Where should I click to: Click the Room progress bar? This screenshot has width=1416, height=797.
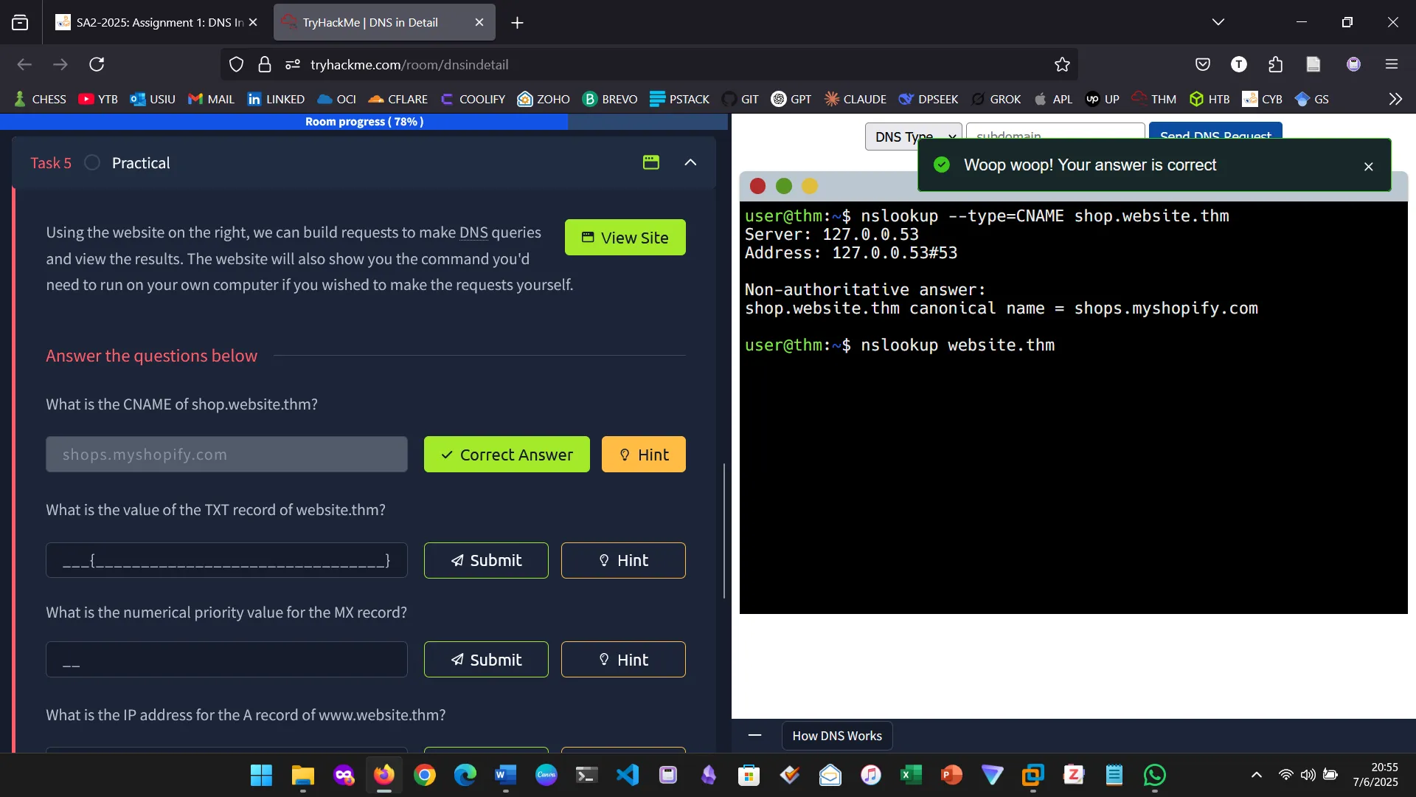[364, 122]
